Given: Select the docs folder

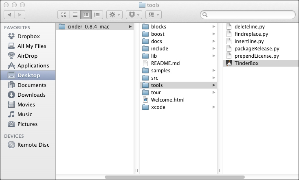Looking at the screenshot, I should tap(178, 41).
